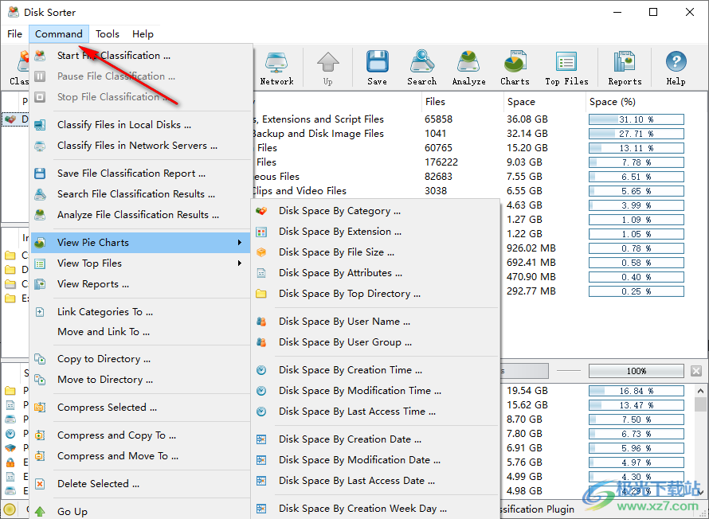Click icon beside Start File Classification
This screenshot has height=519, width=709.
41,56
